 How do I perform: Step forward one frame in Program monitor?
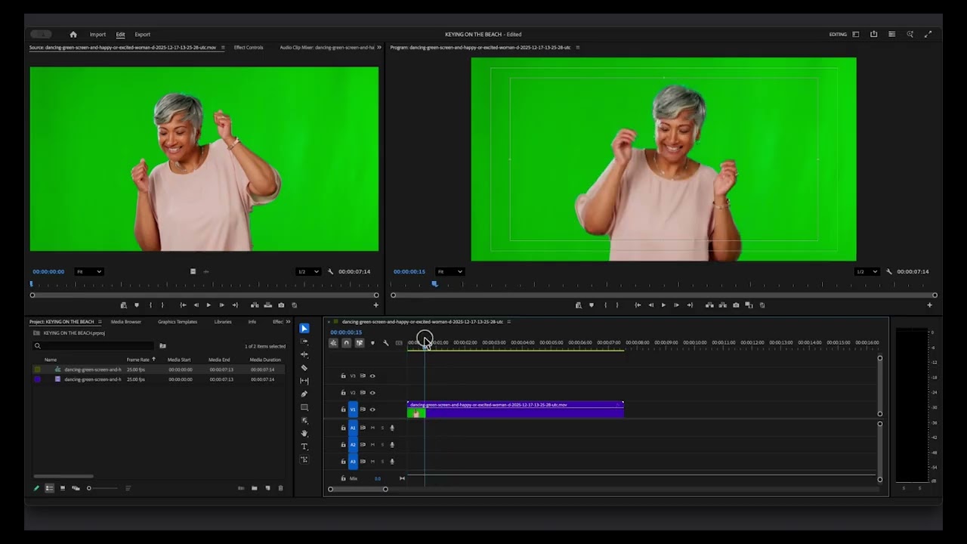pyautogui.click(x=676, y=305)
